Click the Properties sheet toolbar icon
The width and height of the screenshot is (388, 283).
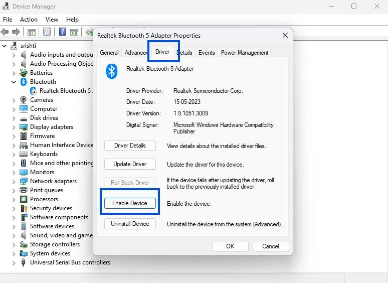[x=47, y=32]
